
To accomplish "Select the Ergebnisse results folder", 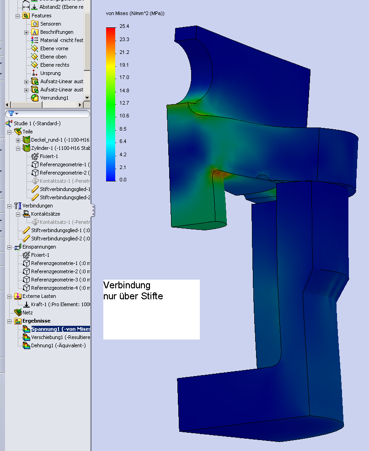I will tap(36, 321).
